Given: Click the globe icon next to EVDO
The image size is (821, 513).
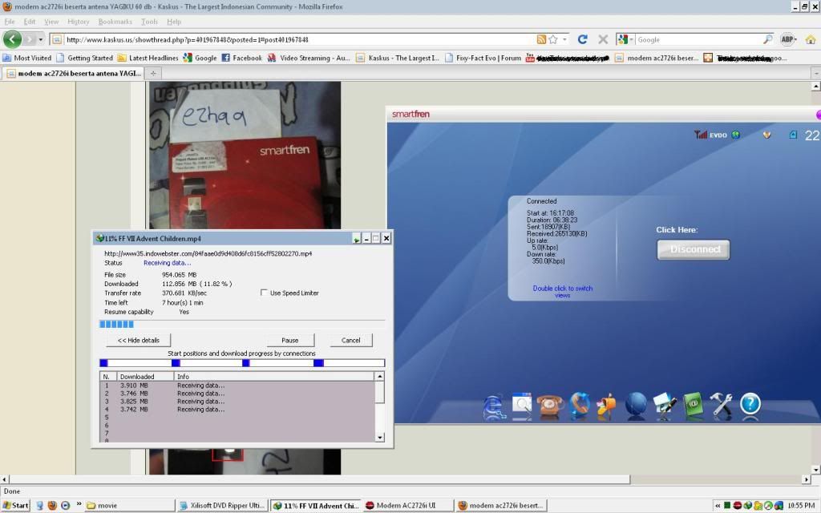Looking at the screenshot, I should click(736, 135).
